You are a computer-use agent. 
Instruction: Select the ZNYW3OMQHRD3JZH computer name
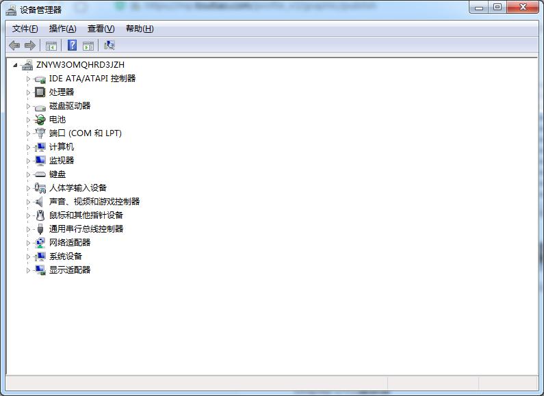click(x=80, y=65)
